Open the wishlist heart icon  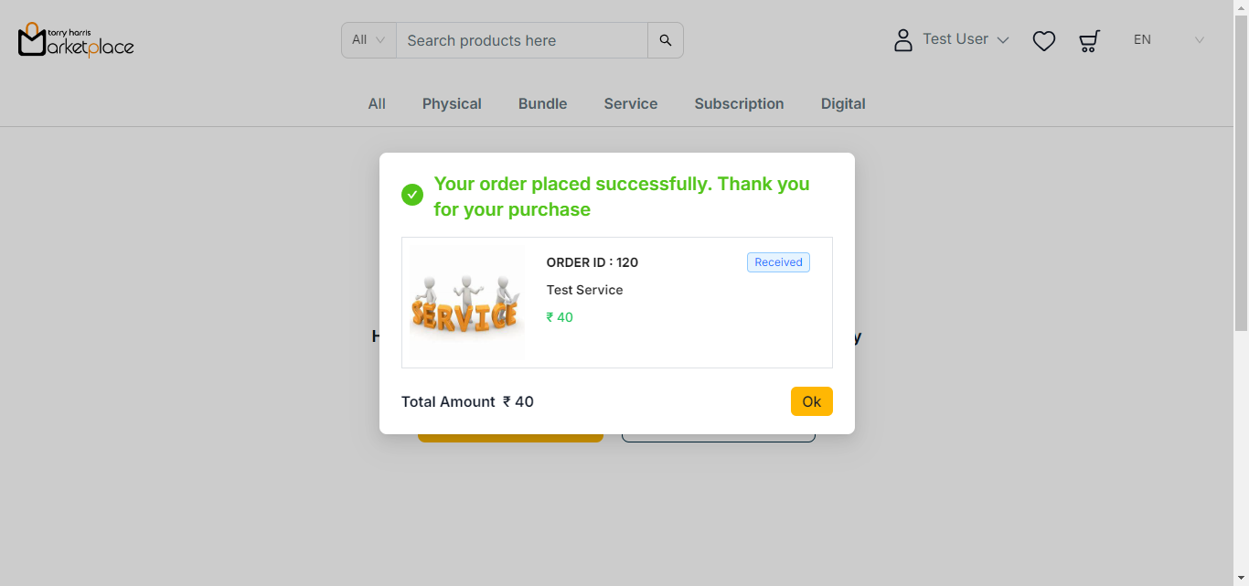tap(1044, 41)
